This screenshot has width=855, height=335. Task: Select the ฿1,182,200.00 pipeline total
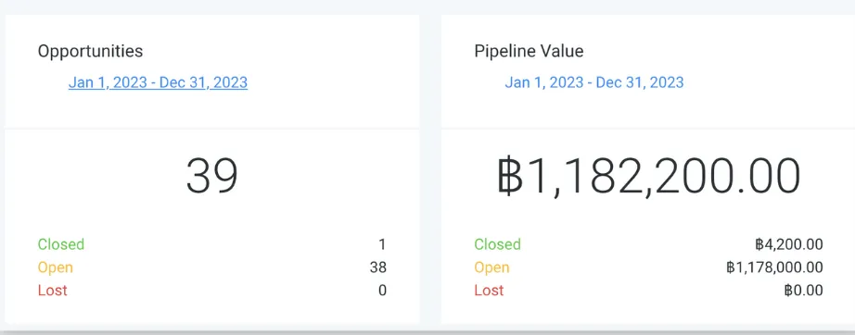[649, 176]
